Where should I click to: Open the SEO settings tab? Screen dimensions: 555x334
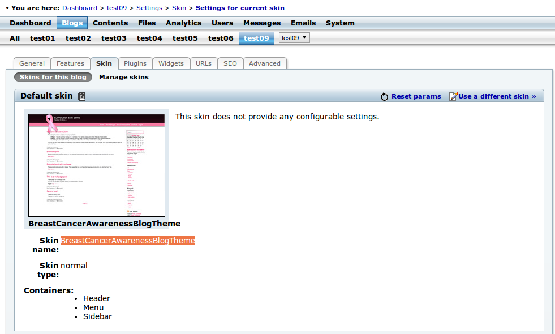(230, 63)
